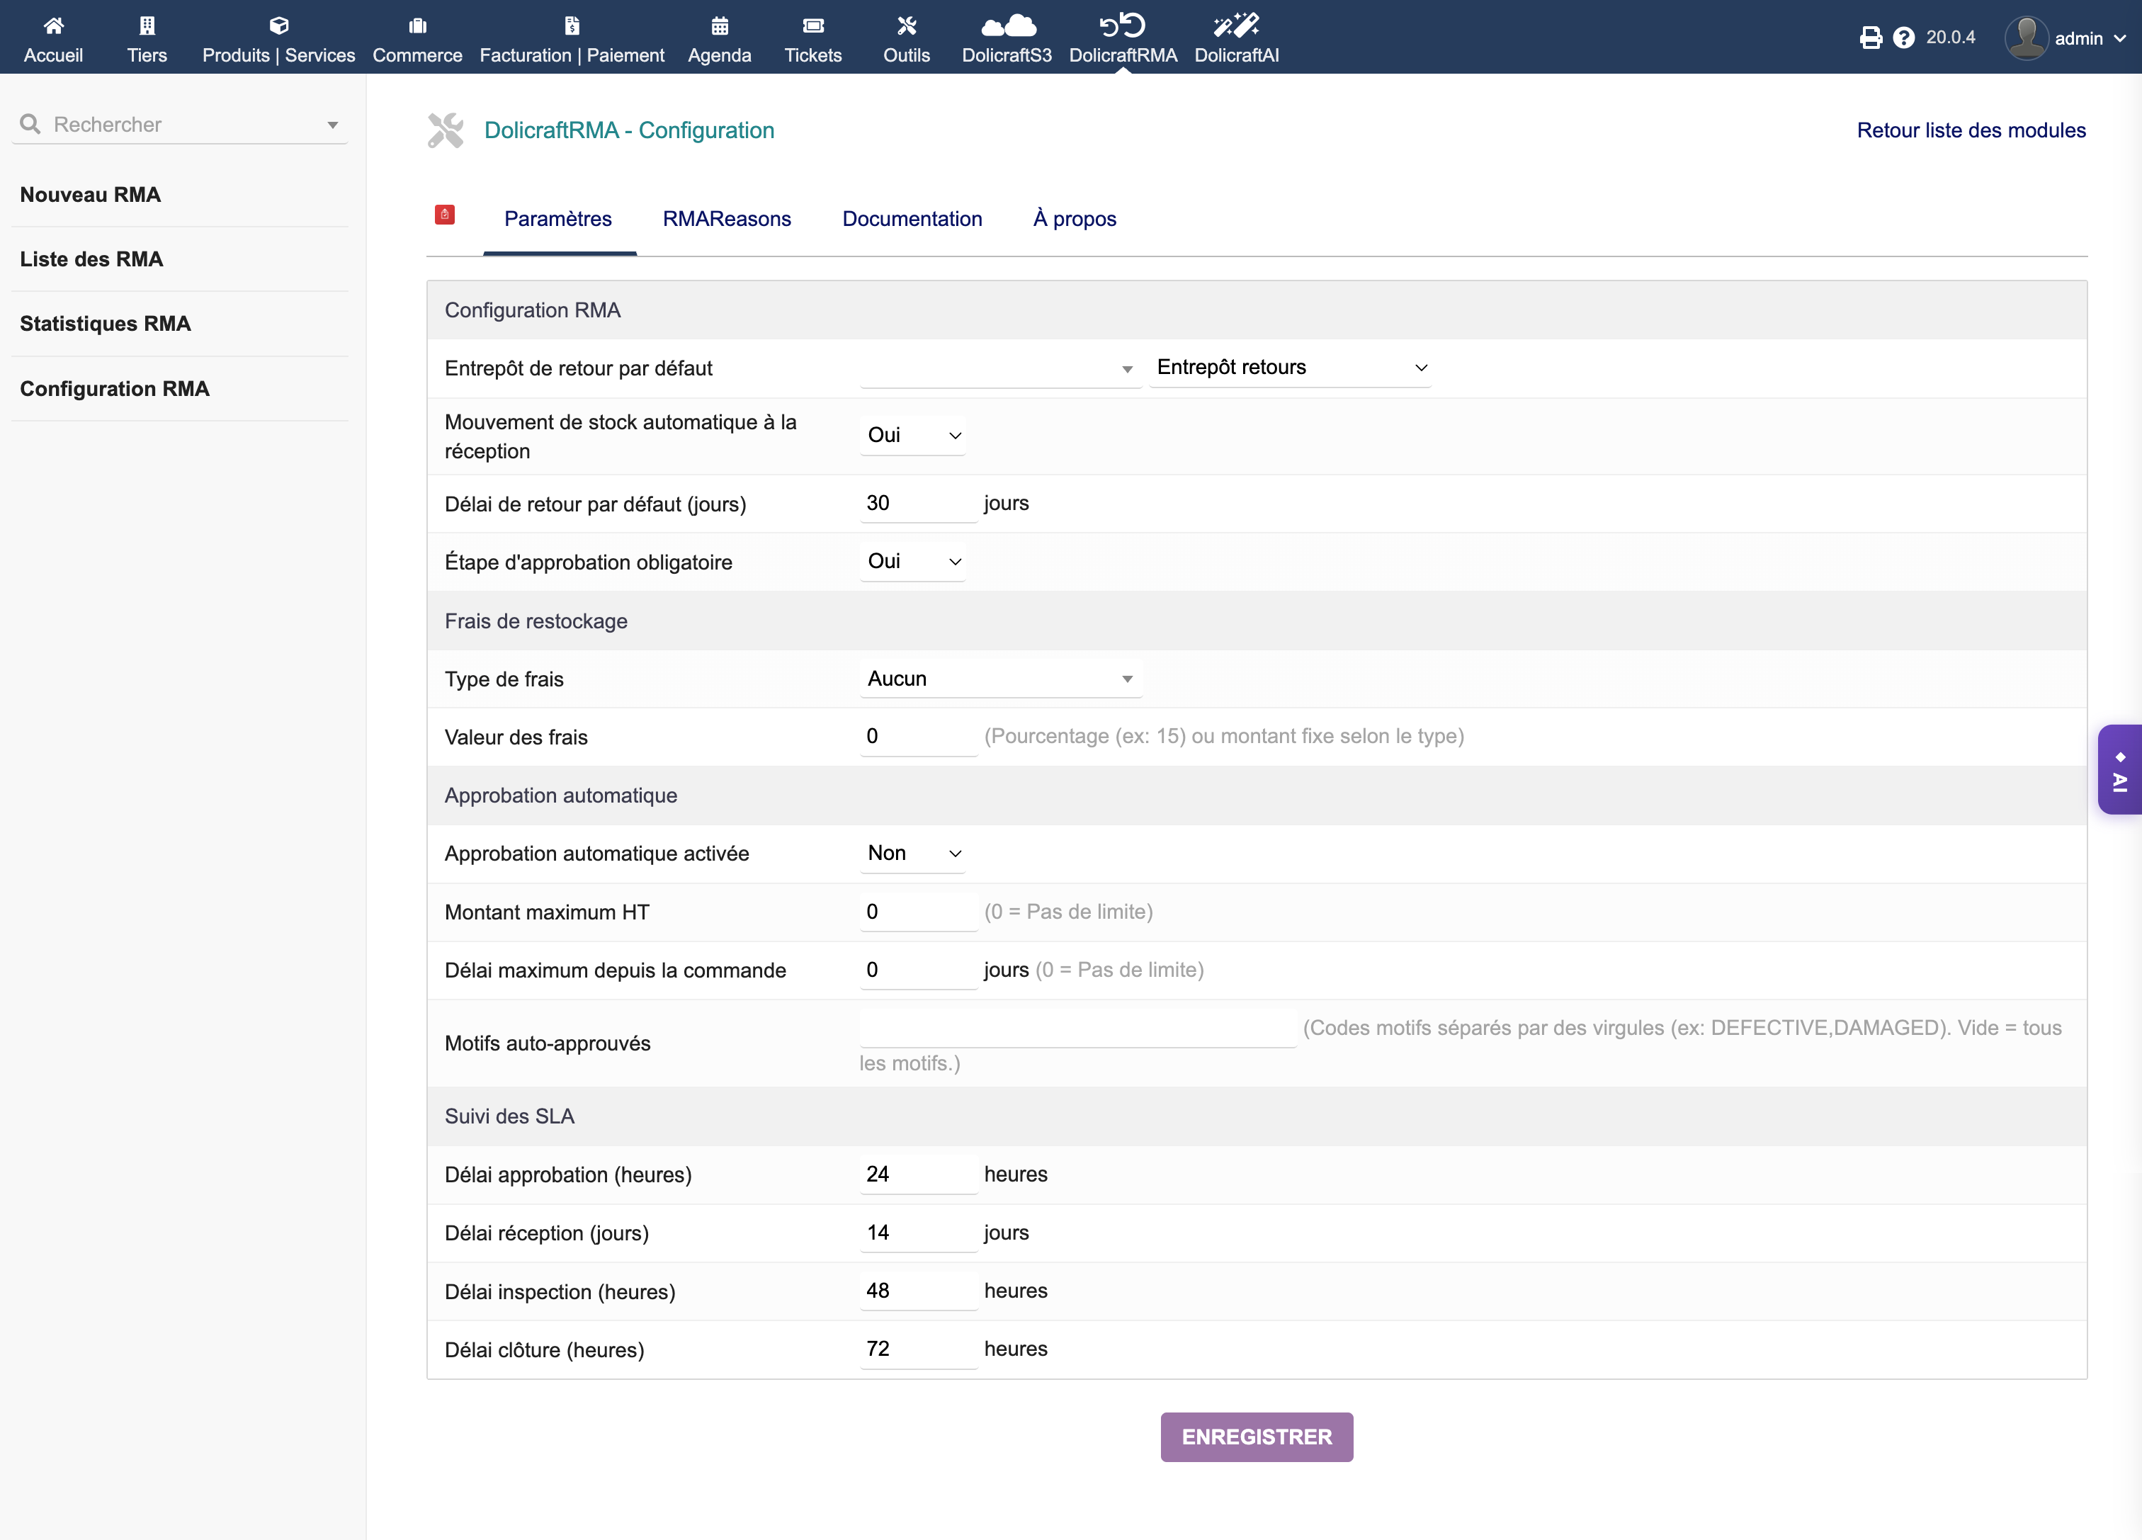Open the admin user menu
This screenshot has width=2142, height=1540.
click(2066, 38)
